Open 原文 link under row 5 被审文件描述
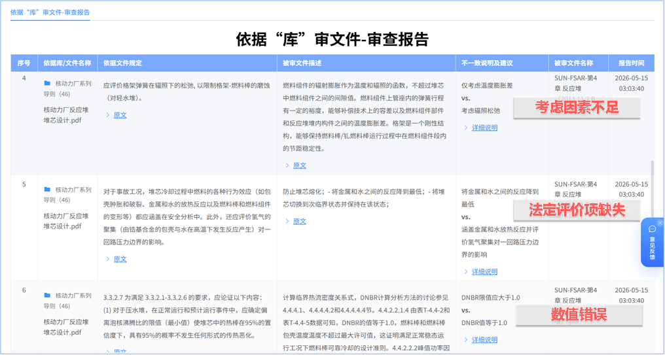 (x=299, y=221)
